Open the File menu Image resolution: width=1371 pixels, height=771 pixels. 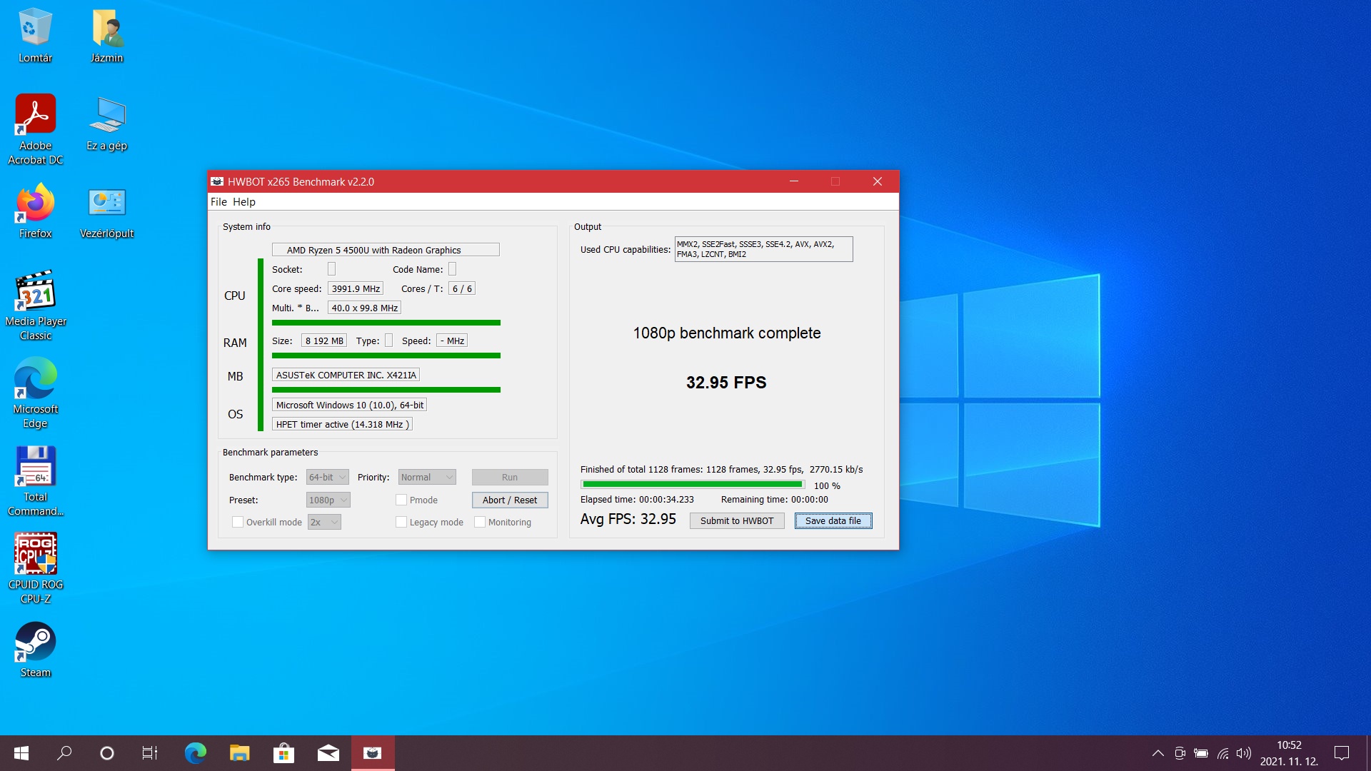219,202
